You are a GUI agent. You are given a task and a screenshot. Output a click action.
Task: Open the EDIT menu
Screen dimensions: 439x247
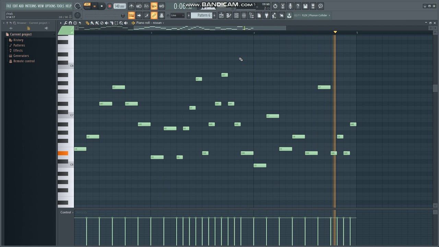coord(15,6)
